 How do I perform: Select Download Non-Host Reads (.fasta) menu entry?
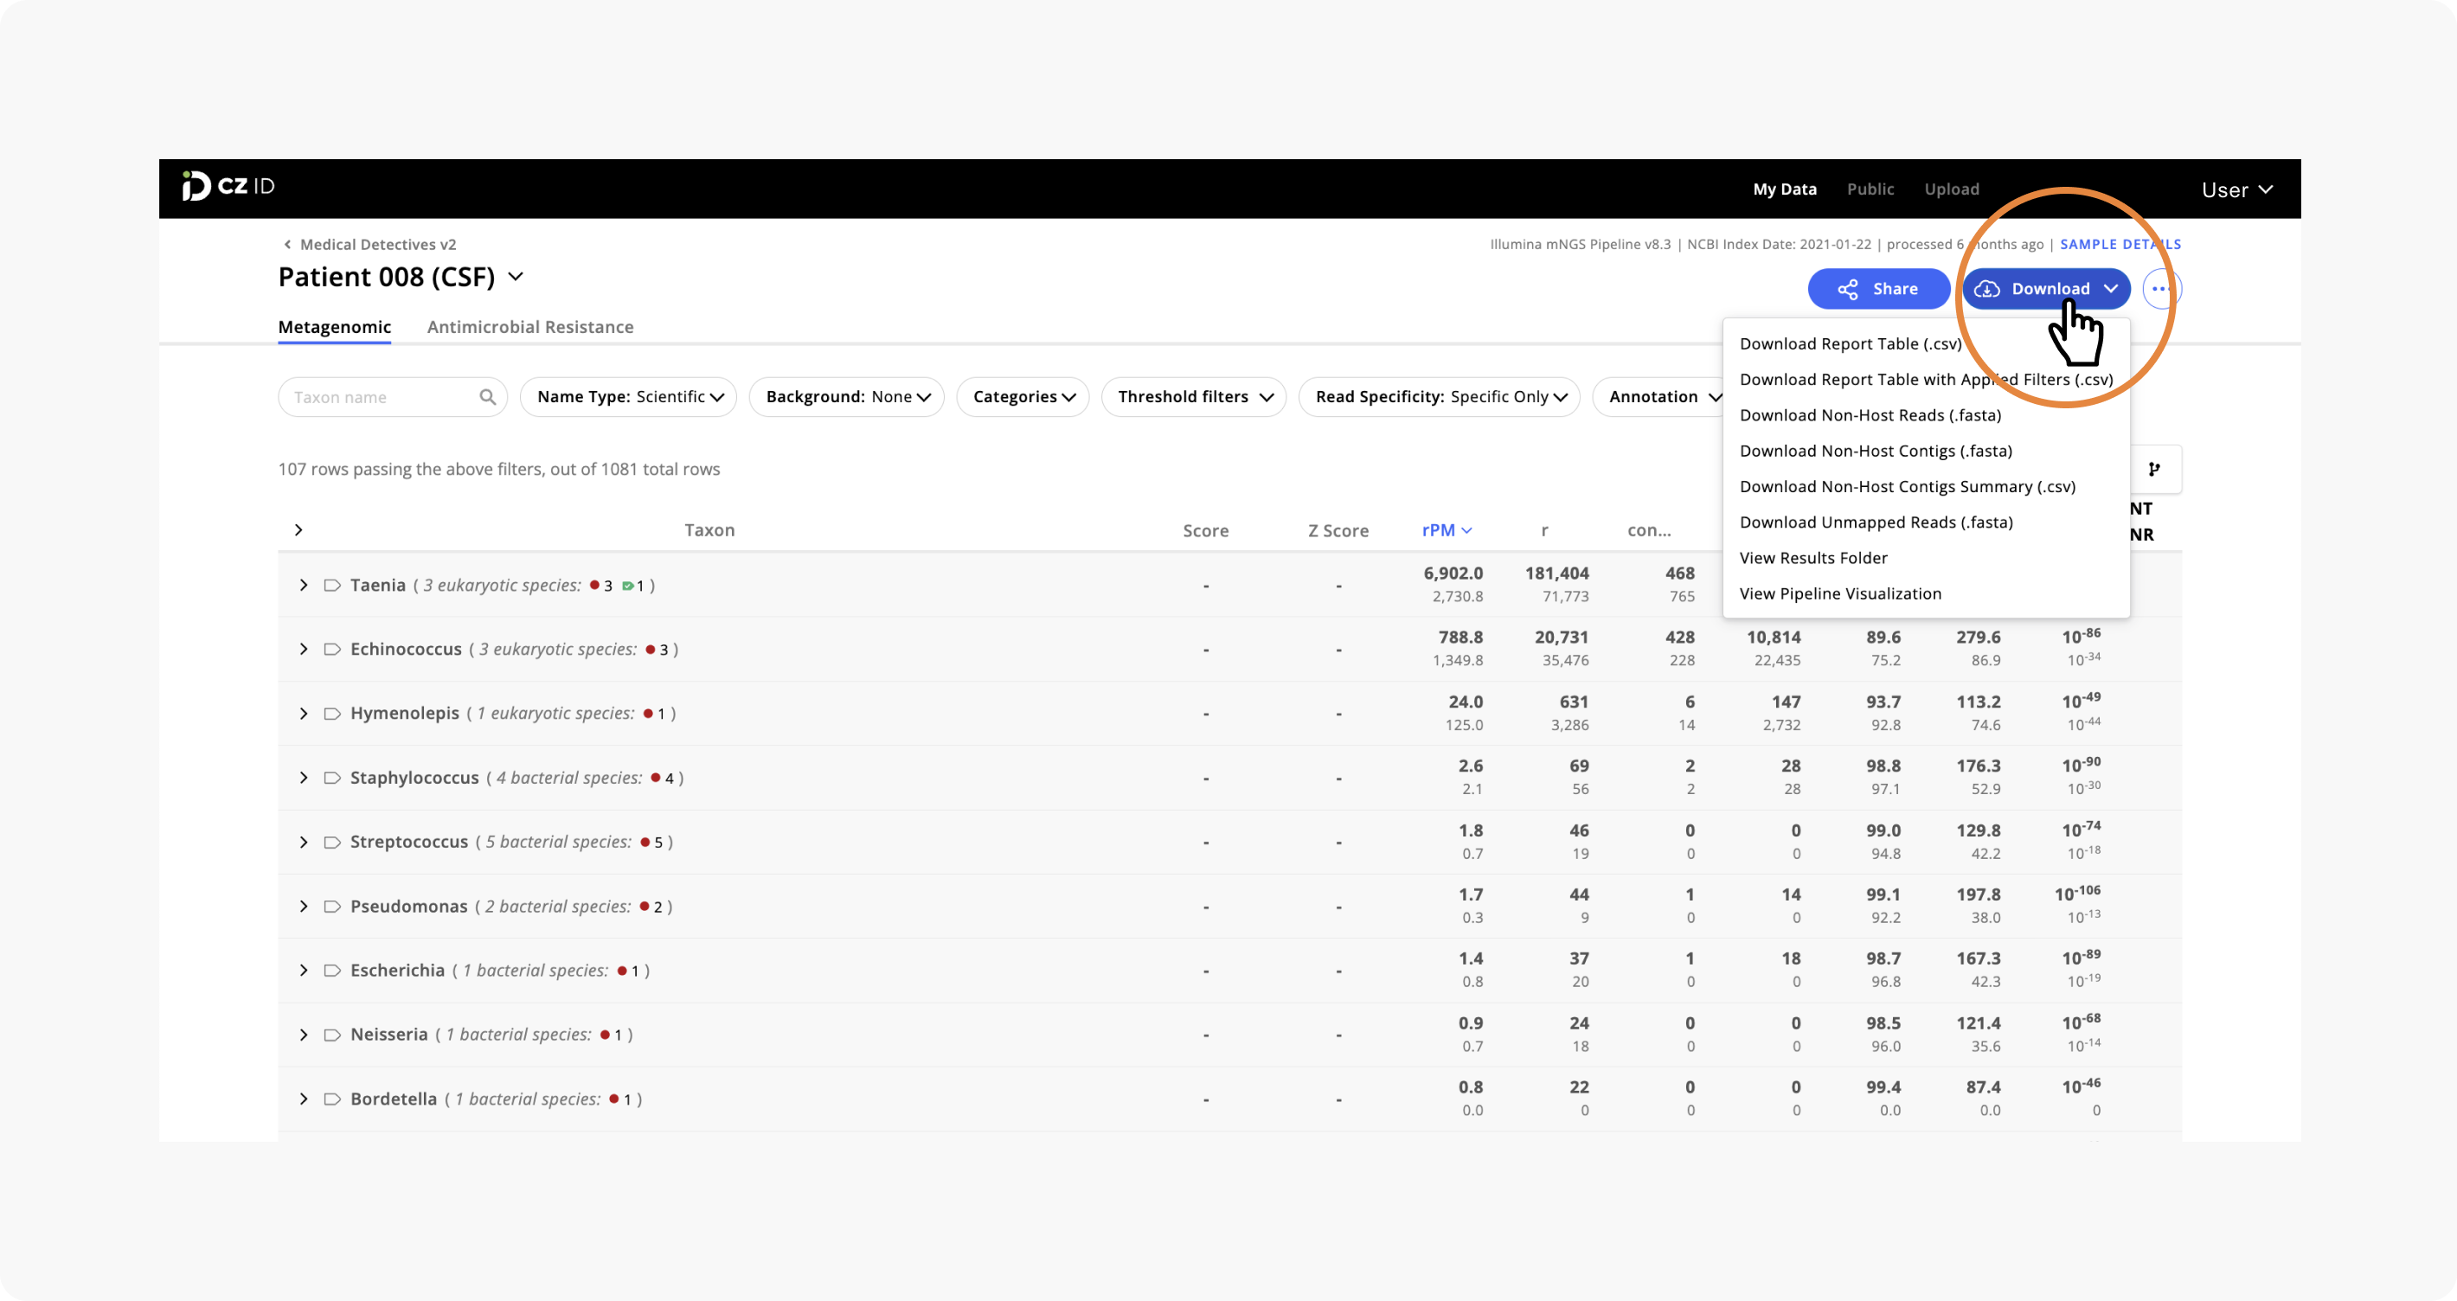point(1870,415)
